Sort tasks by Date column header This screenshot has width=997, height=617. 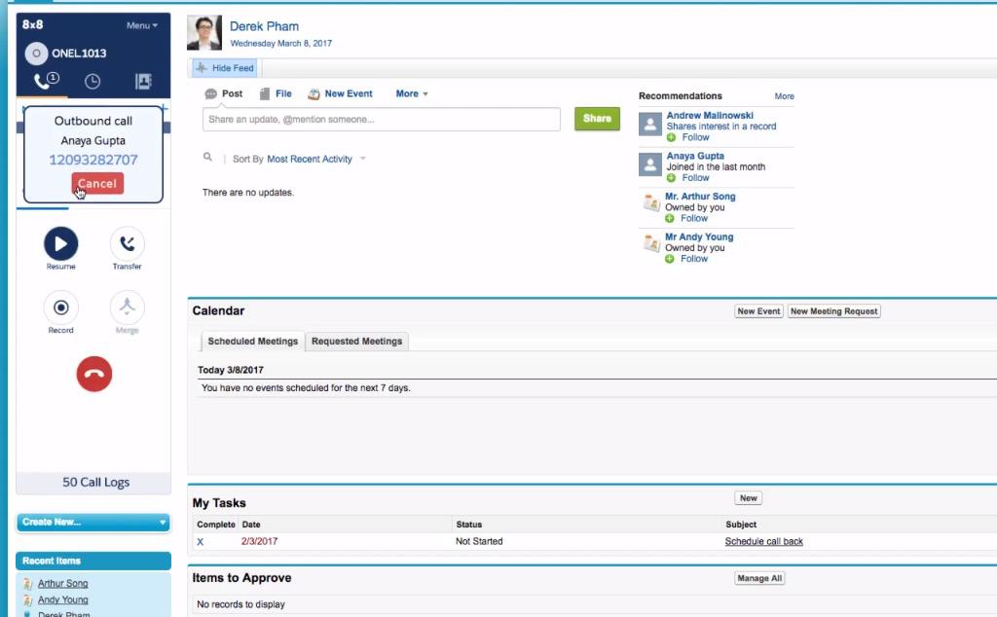(x=251, y=525)
